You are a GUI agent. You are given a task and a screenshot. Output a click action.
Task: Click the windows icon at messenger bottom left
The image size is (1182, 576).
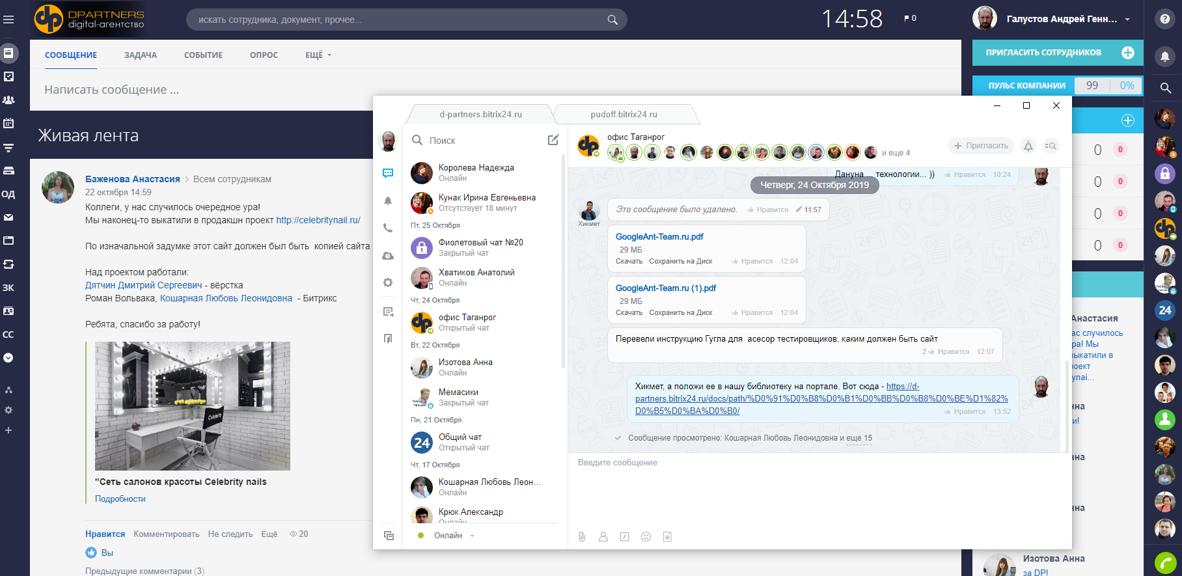(x=389, y=536)
